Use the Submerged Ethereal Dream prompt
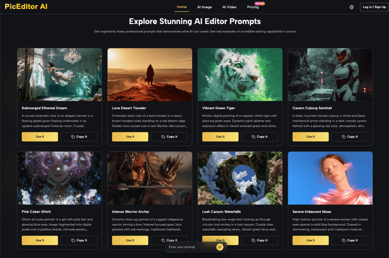The height and width of the screenshot is (258, 389). (40, 137)
